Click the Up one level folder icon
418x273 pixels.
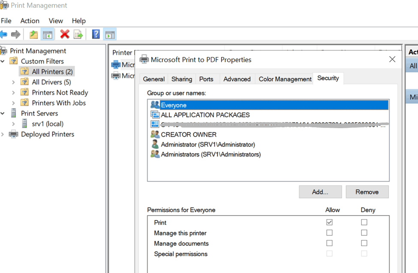(33, 34)
